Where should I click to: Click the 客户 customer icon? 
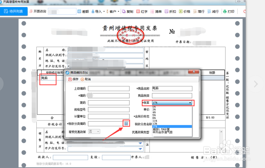point(107,11)
